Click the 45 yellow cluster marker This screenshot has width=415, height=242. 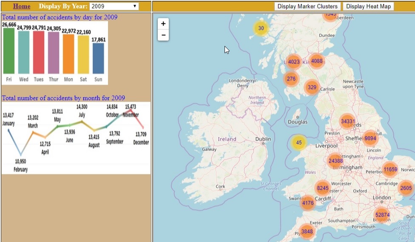coord(299,142)
